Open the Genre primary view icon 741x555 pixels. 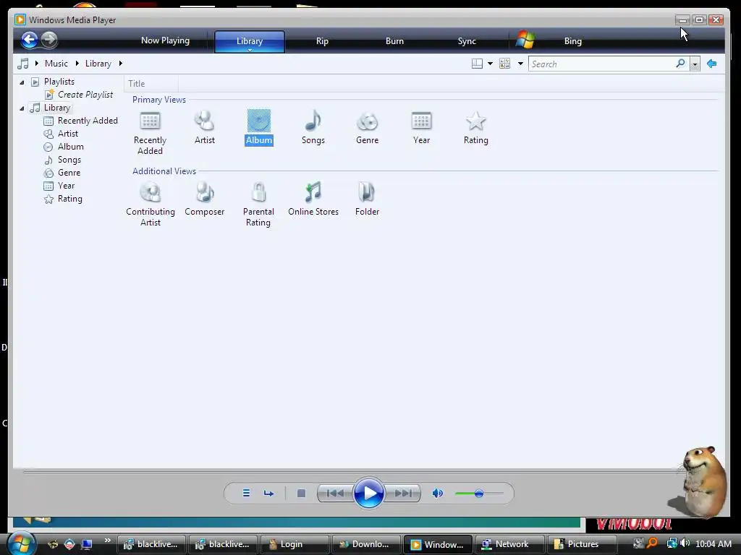pyautogui.click(x=367, y=121)
